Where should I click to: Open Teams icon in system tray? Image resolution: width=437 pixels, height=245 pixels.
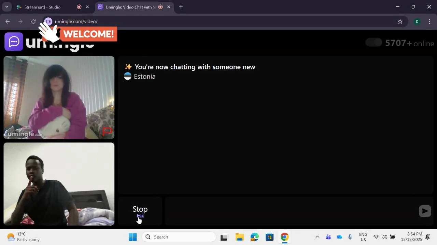(328, 237)
